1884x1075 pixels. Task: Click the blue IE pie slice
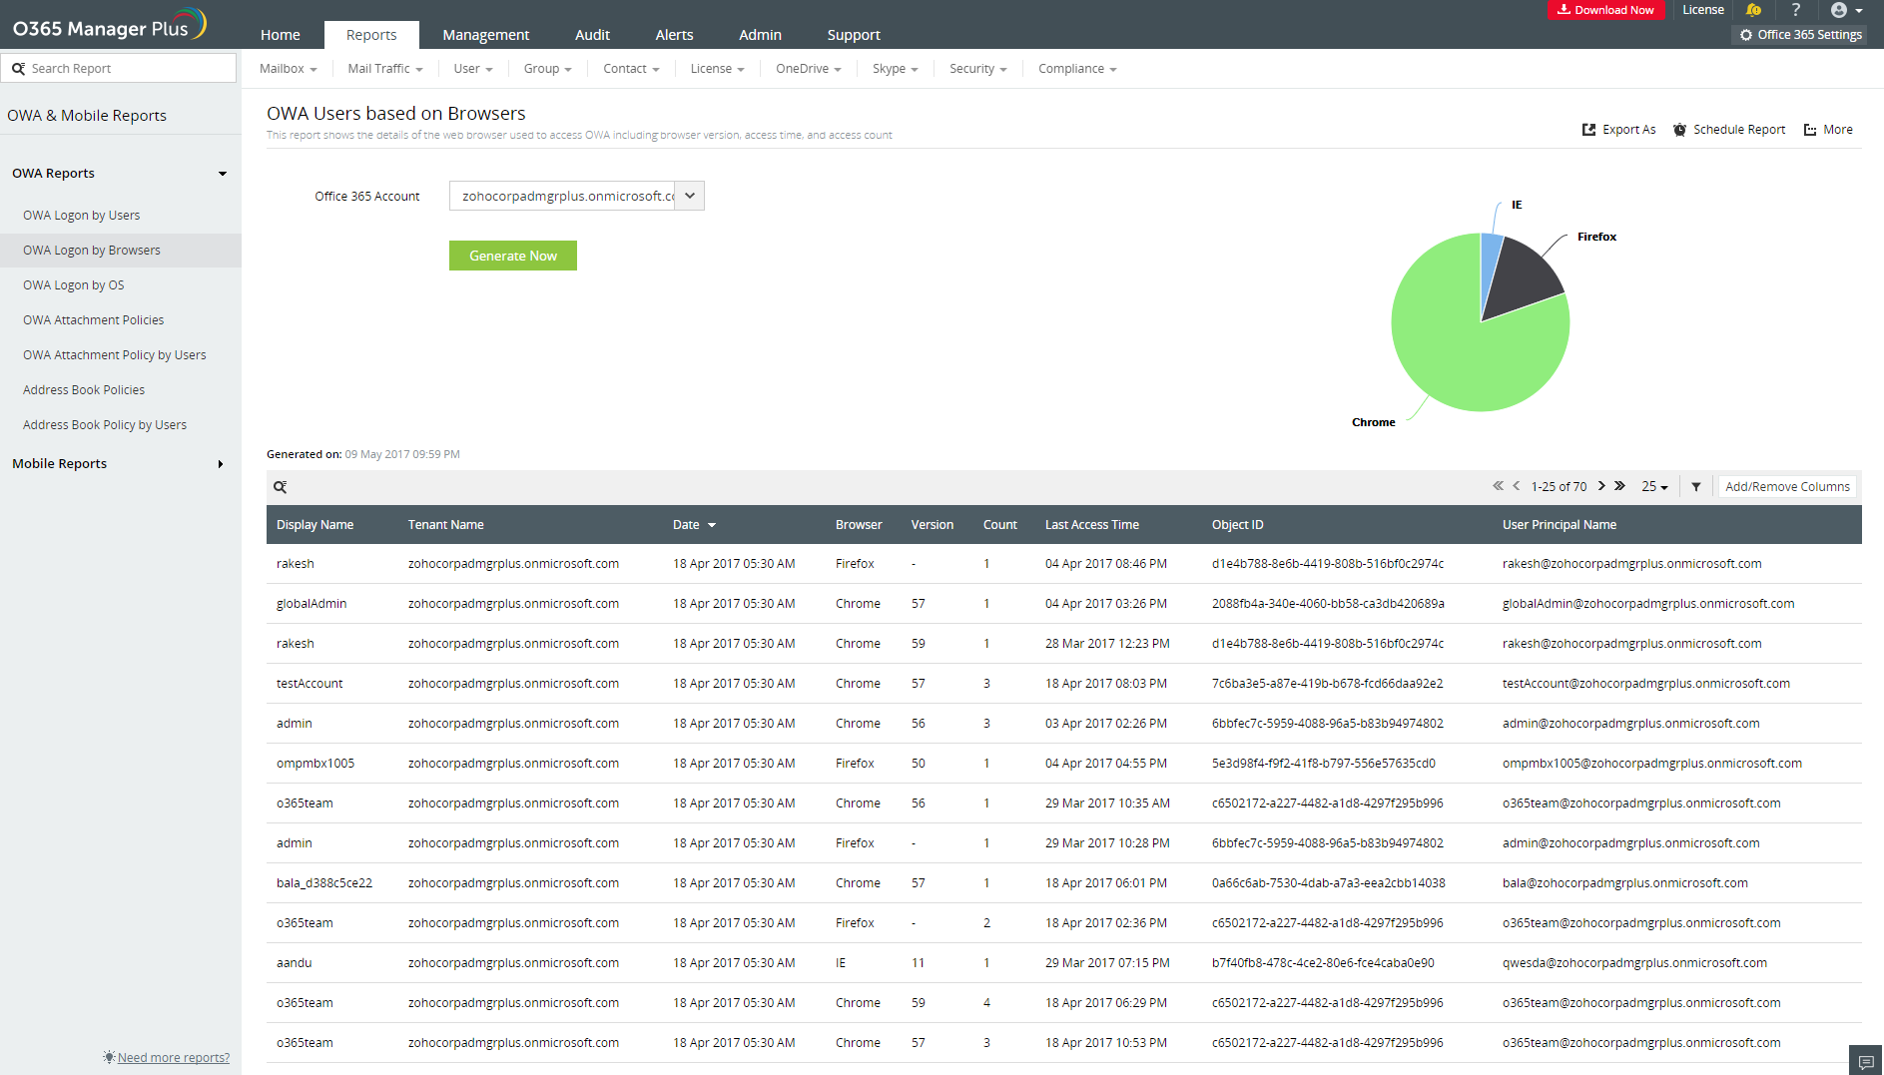(1490, 262)
